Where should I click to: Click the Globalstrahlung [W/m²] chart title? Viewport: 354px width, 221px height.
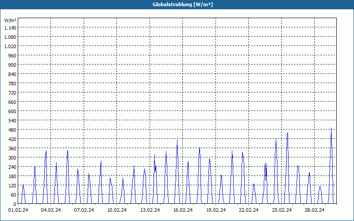pyautogui.click(x=183, y=4)
